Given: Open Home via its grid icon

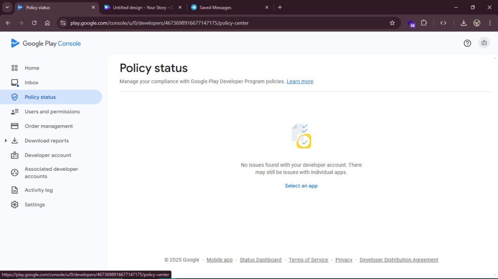Looking at the screenshot, I should [x=15, y=68].
